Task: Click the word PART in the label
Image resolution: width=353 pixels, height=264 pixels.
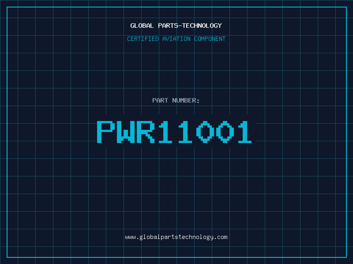Action: coord(160,100)
